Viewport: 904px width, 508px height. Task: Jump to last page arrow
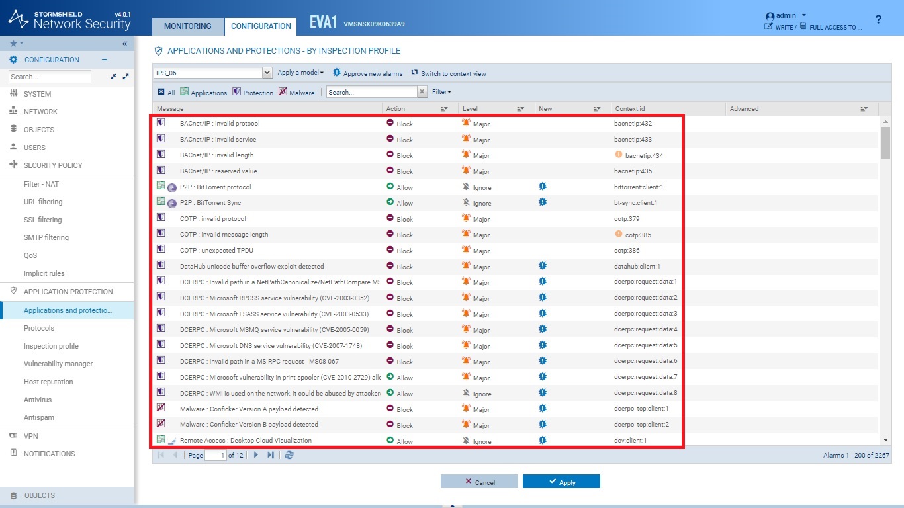pyautogui.click(x=271, y=455)
